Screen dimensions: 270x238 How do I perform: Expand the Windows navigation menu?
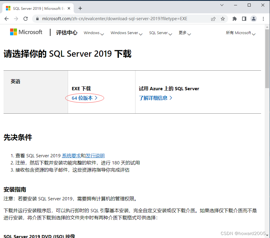click(x=94, y=33)
